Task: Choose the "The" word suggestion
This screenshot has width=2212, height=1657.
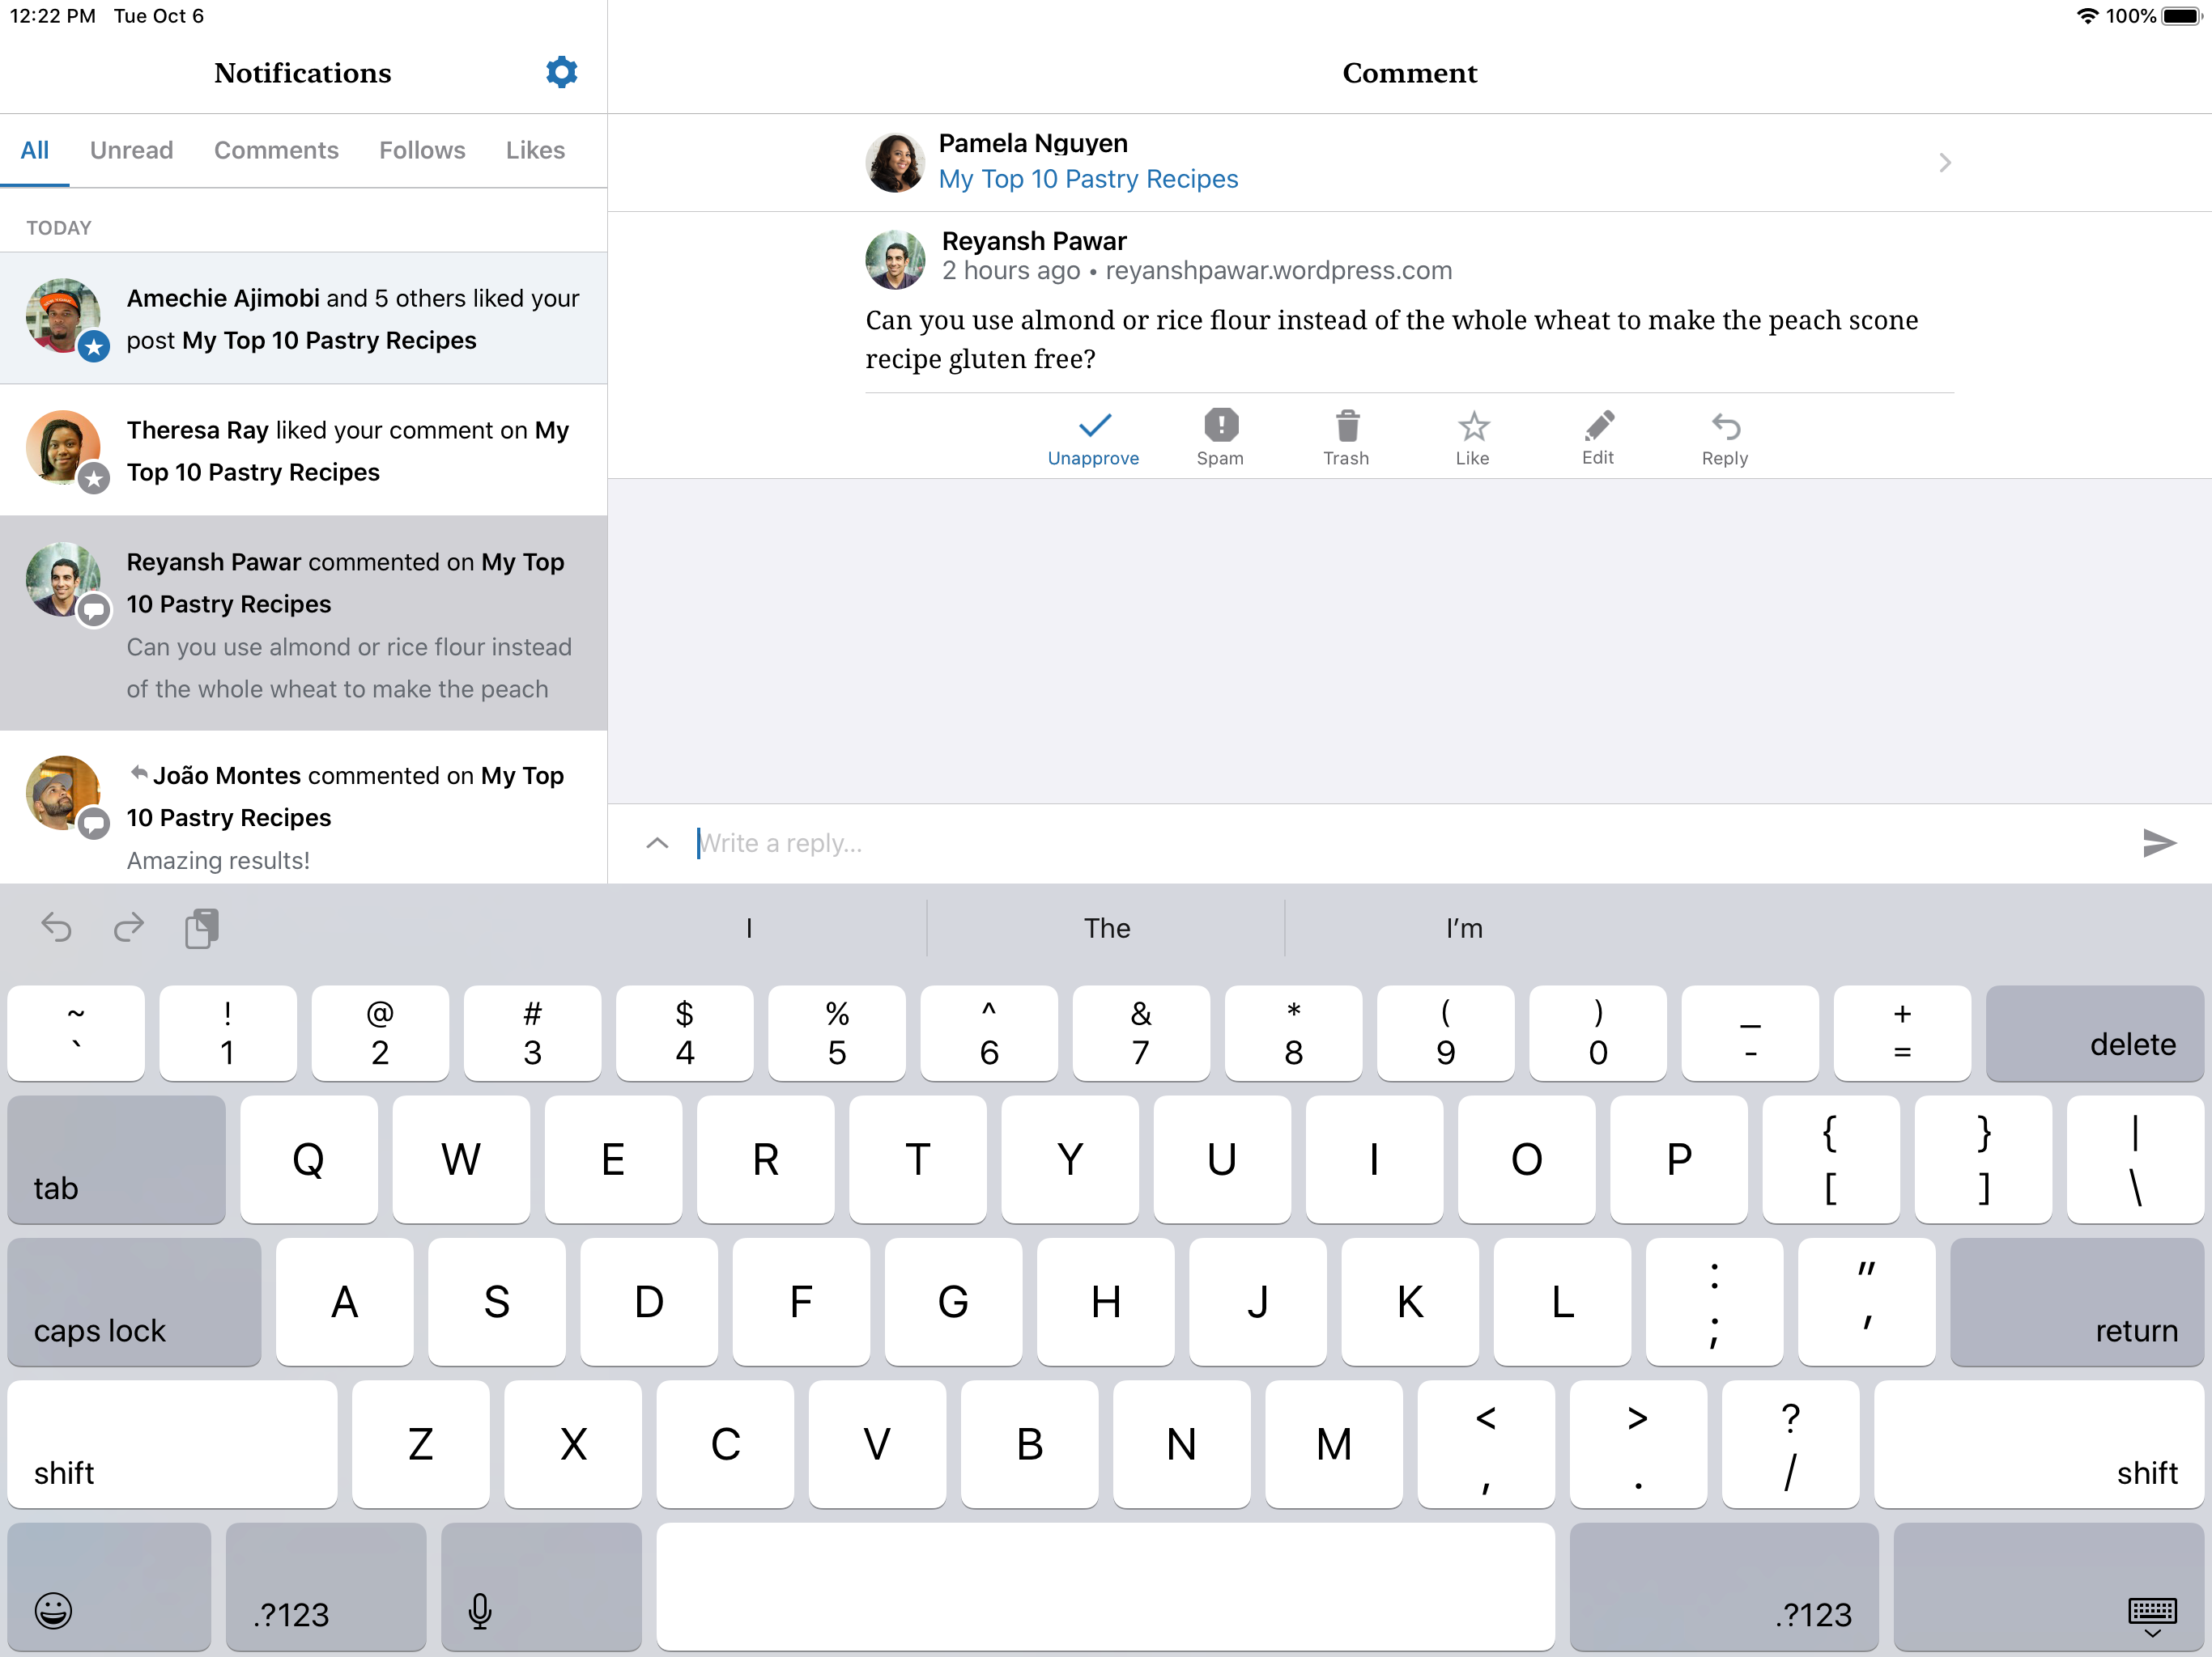Action: pos(1106,927)
